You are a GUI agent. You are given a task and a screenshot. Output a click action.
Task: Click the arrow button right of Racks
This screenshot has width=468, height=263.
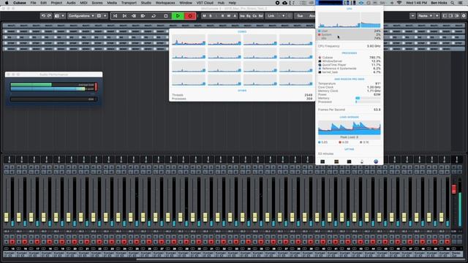click(437, 16)
